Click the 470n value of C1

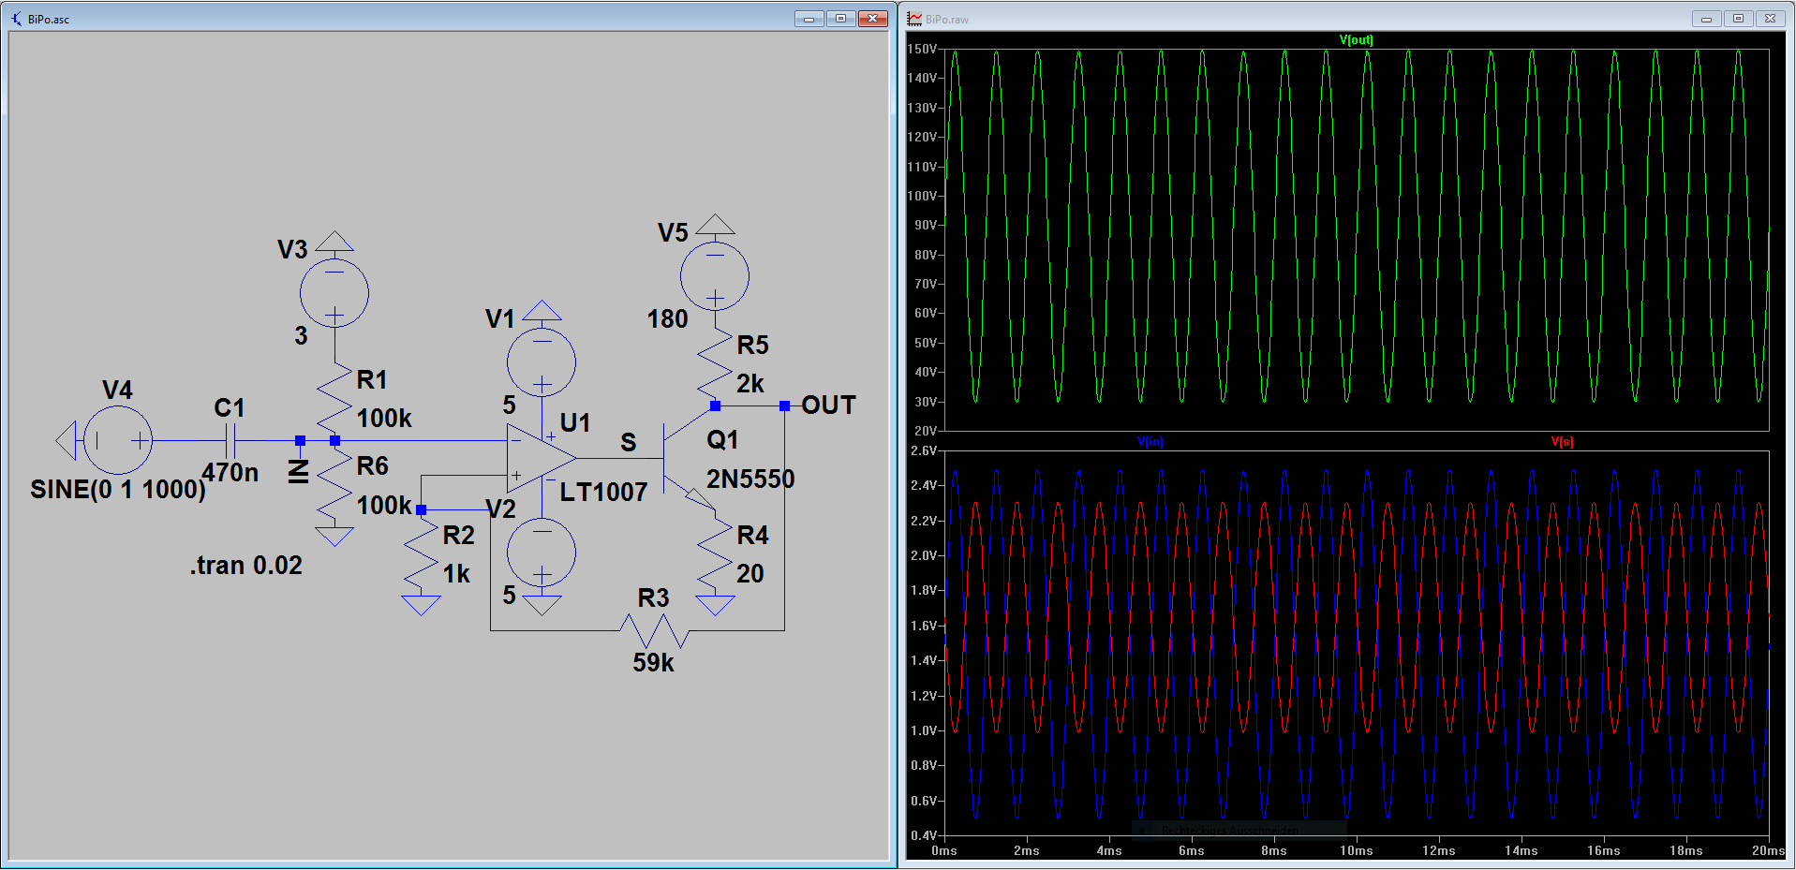[230, 473]
